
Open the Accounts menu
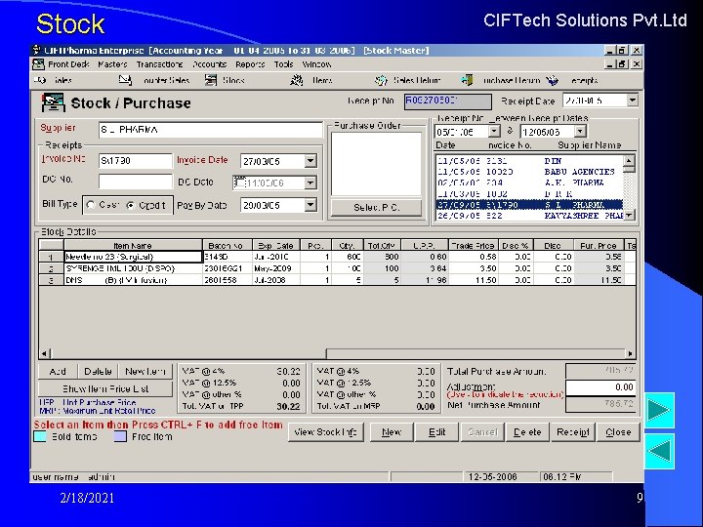[209, 64]
